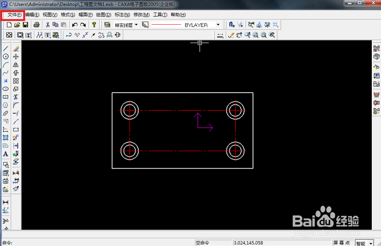The width and height of the screenshot is (381, 246).
Task: Select the Line drawing tool
Action: [6, 49]
